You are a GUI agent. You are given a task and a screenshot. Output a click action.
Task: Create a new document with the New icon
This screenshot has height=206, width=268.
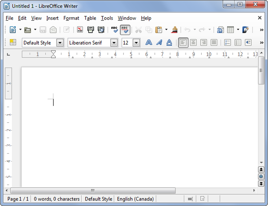point(13,30)
